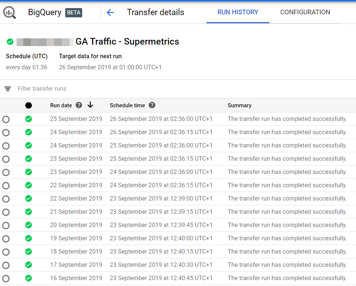
Task: Click the Schedule time help icon
Action: point(152,105)
